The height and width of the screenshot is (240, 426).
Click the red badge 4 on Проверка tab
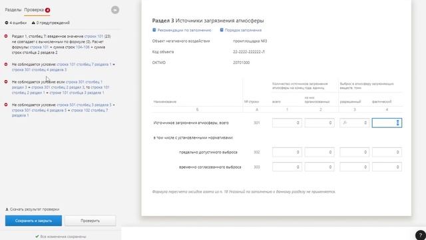tap(47, 10)
